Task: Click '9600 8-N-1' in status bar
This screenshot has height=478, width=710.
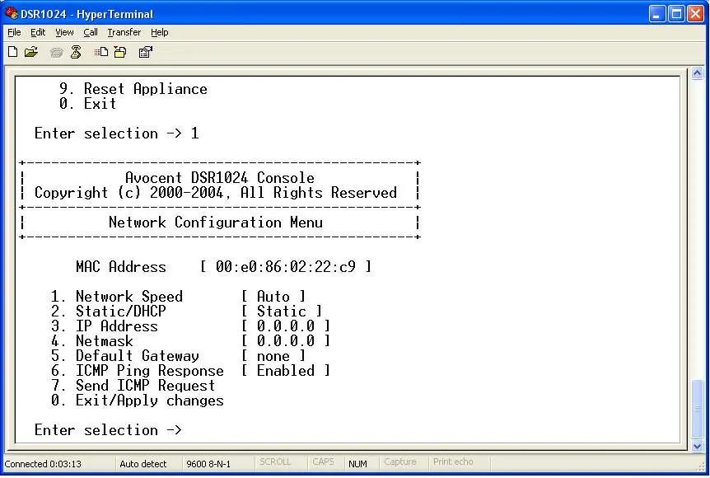Action: pyautogui.click(x=208, y=464)
